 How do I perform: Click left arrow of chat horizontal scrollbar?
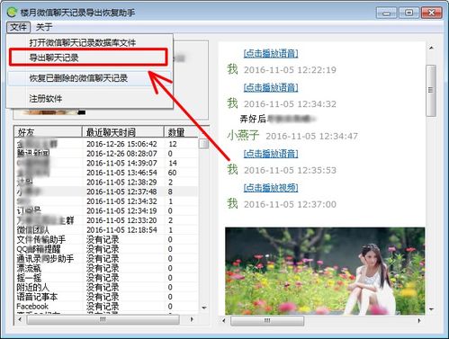pos(224,320)
